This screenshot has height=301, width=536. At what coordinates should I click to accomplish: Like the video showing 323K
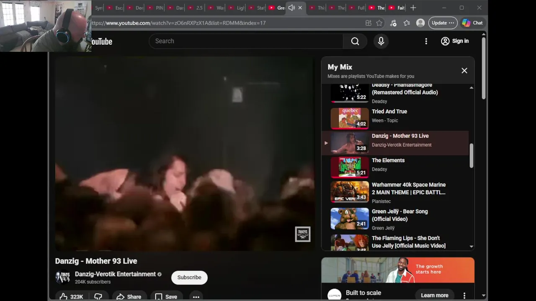pos(71,296)
